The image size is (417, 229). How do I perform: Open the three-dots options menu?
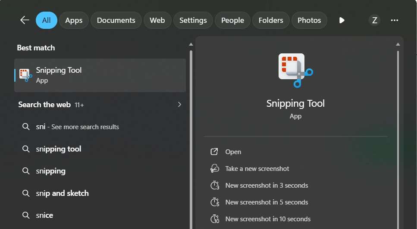[395, 20]
